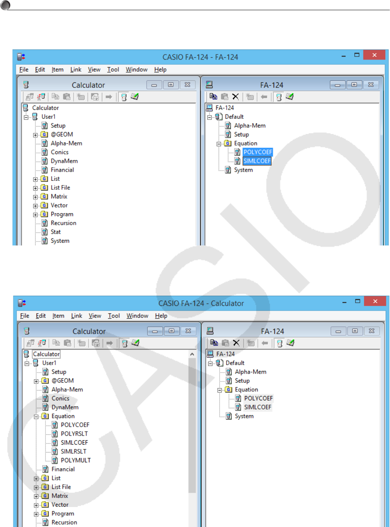Click Delete X icon in upper FA-124 toolbar
The height and width of the screenshot is (527, 390).
[x=236, y=96]
